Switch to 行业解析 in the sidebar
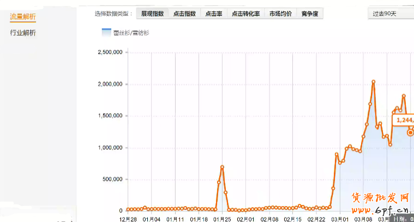The image size is (414, 222). [23, 33]
